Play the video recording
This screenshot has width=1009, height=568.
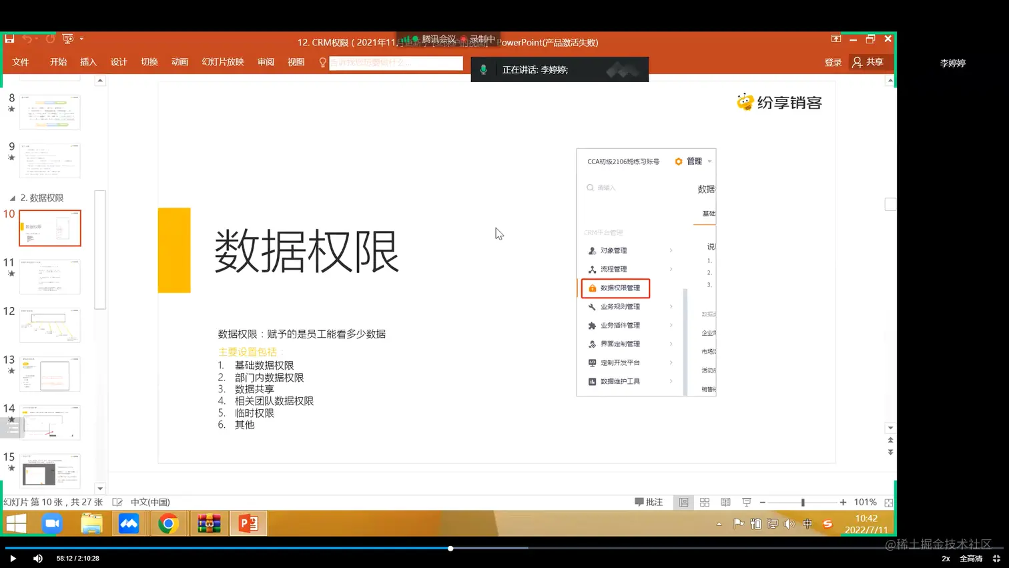(x=13, y=559)
